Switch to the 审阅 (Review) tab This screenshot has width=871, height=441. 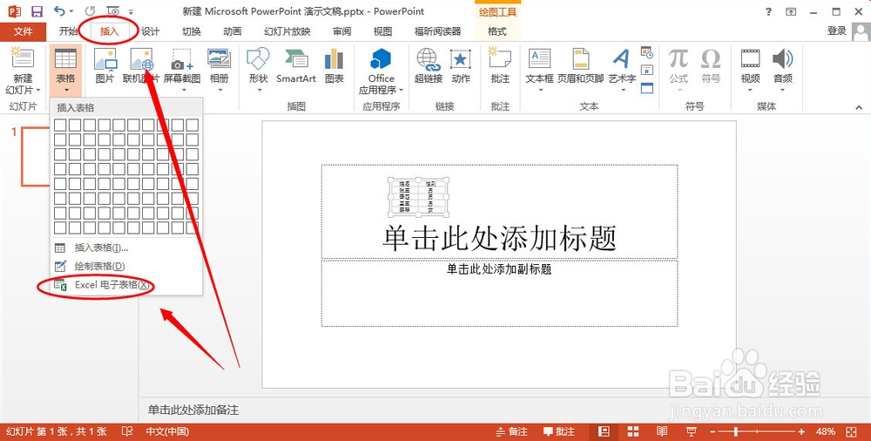pyautogui.click(x=341, y=31)
